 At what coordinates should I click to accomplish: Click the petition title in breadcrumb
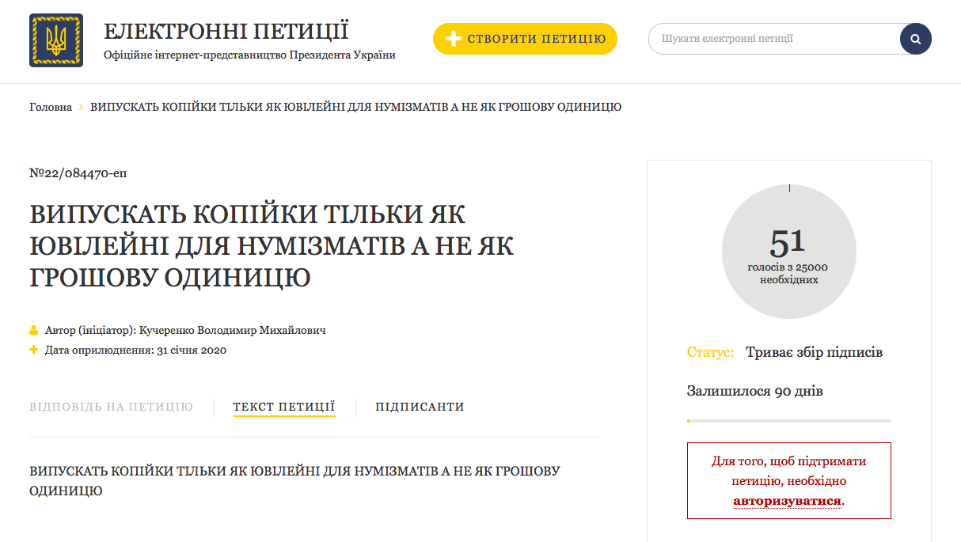[355, 107]
